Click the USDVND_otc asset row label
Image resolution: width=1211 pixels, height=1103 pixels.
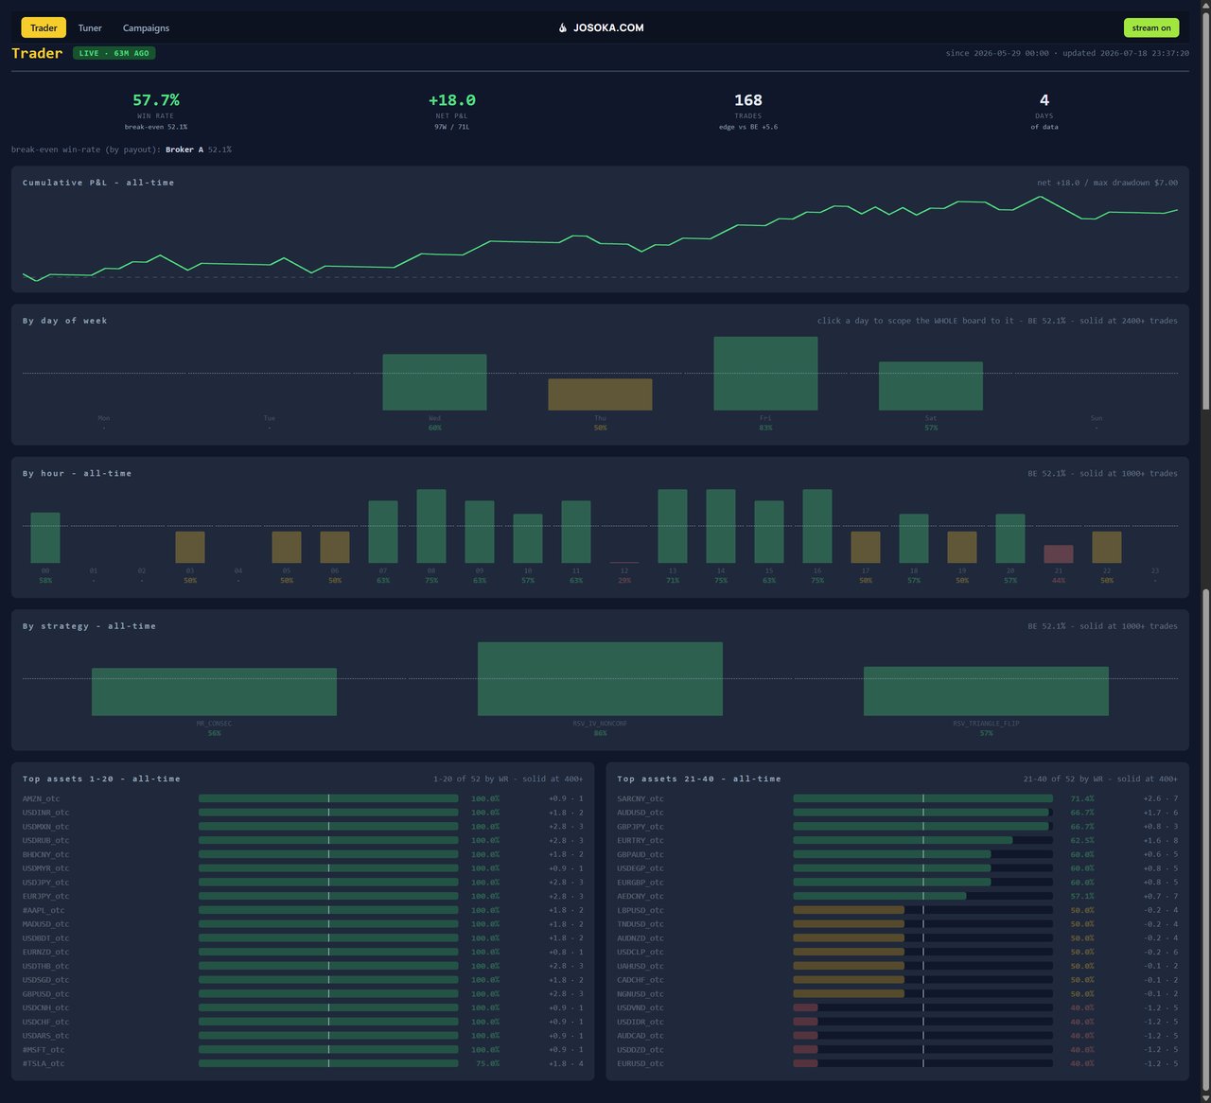click(x=641, y=1007)
